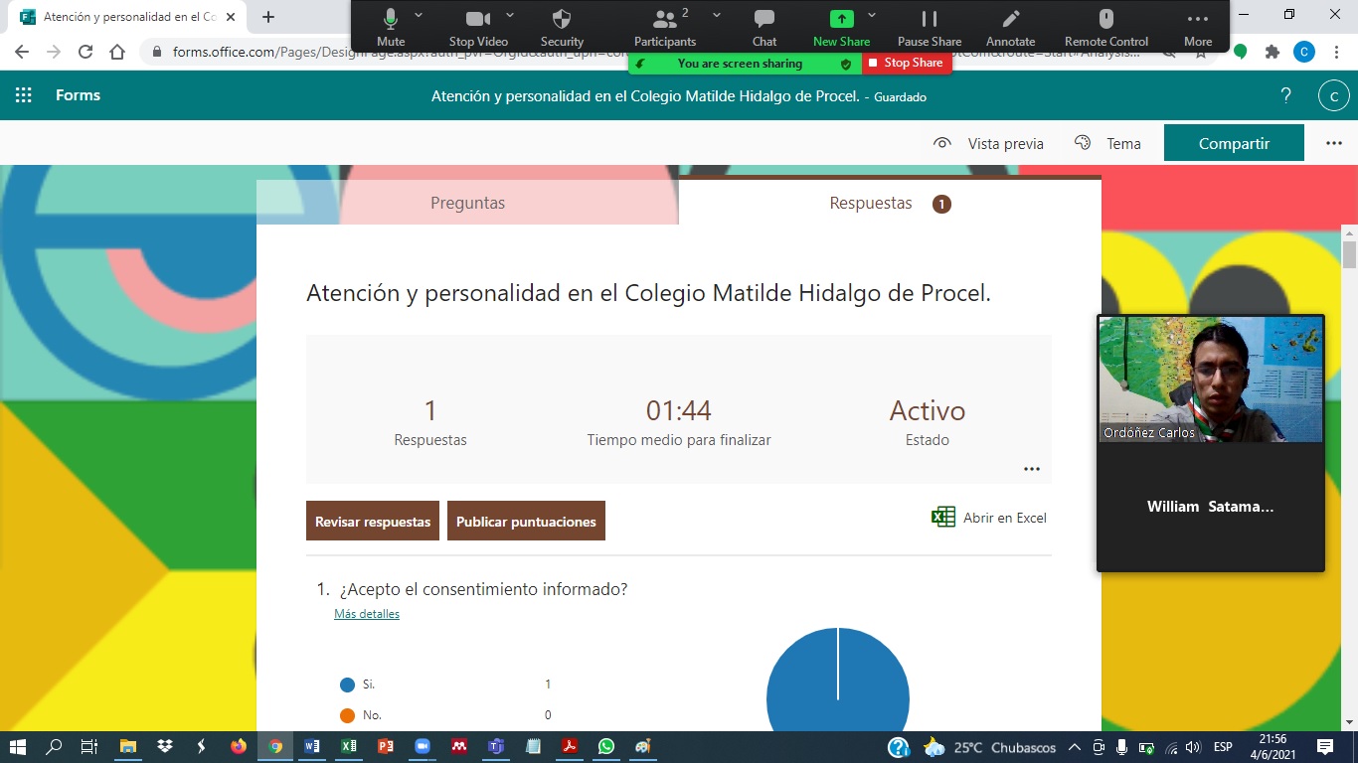Open Remote Control in Zoom toolbar
Image resolution: width=1358 pixels, height=763 pixels.
click(1105, 18)
